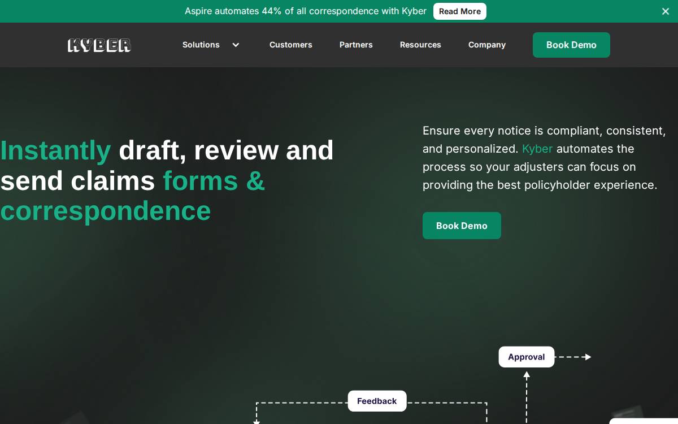Open the Kyber logo homepage link

[99, 45]
